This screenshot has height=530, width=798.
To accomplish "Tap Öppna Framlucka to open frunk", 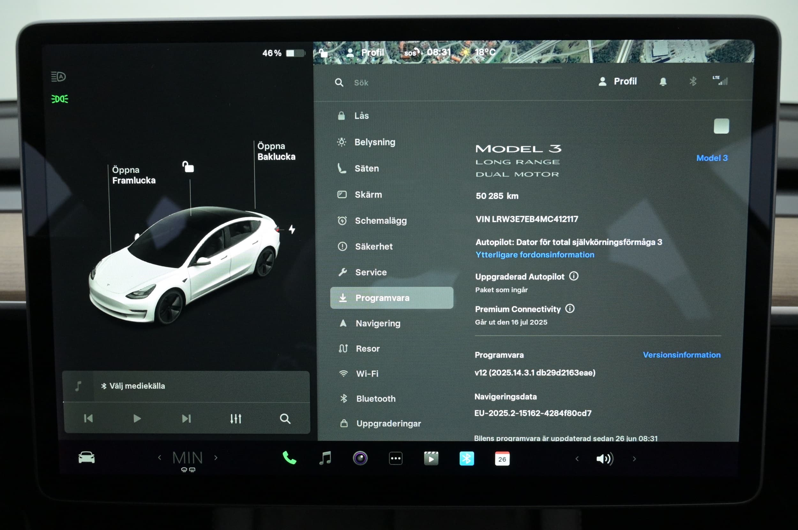I will [133, 175].
